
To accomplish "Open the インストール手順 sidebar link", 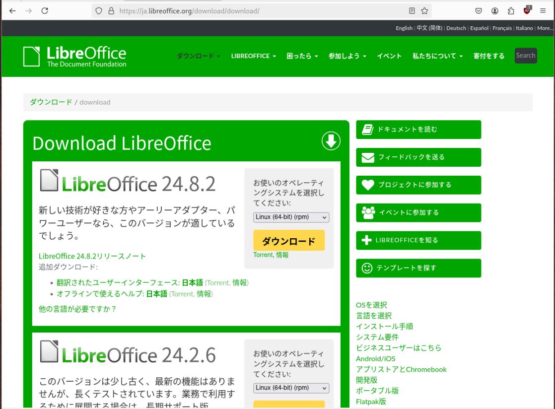I will click(384, 326).
